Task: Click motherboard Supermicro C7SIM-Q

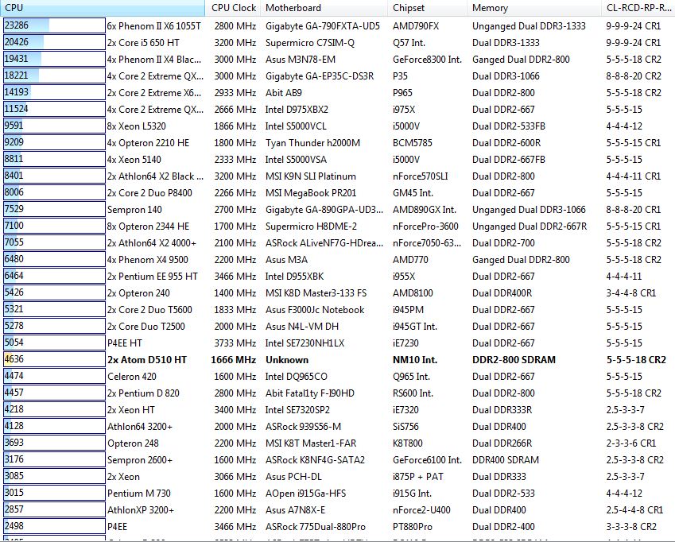Action: tap(308, 43)
